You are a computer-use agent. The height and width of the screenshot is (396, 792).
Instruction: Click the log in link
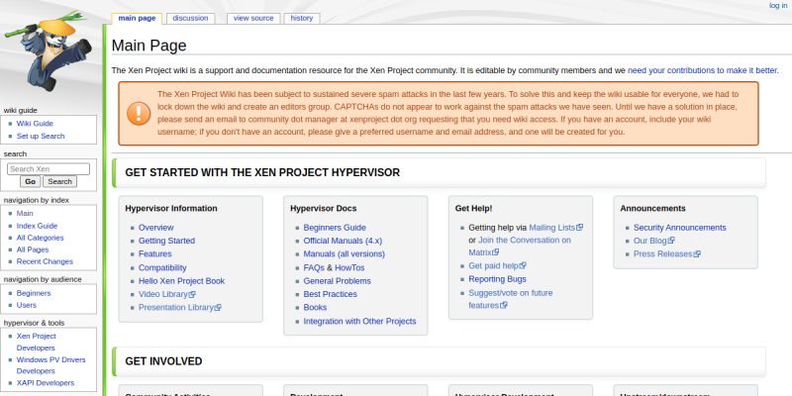(778, 6)
